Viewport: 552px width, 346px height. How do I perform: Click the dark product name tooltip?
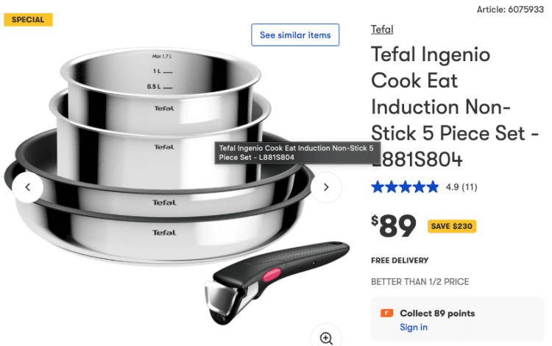(297, 153)
